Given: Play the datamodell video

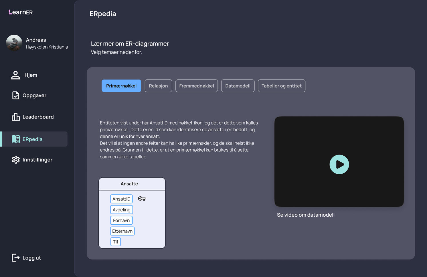Looking at the screenshot, I should [x=339, y=165].
